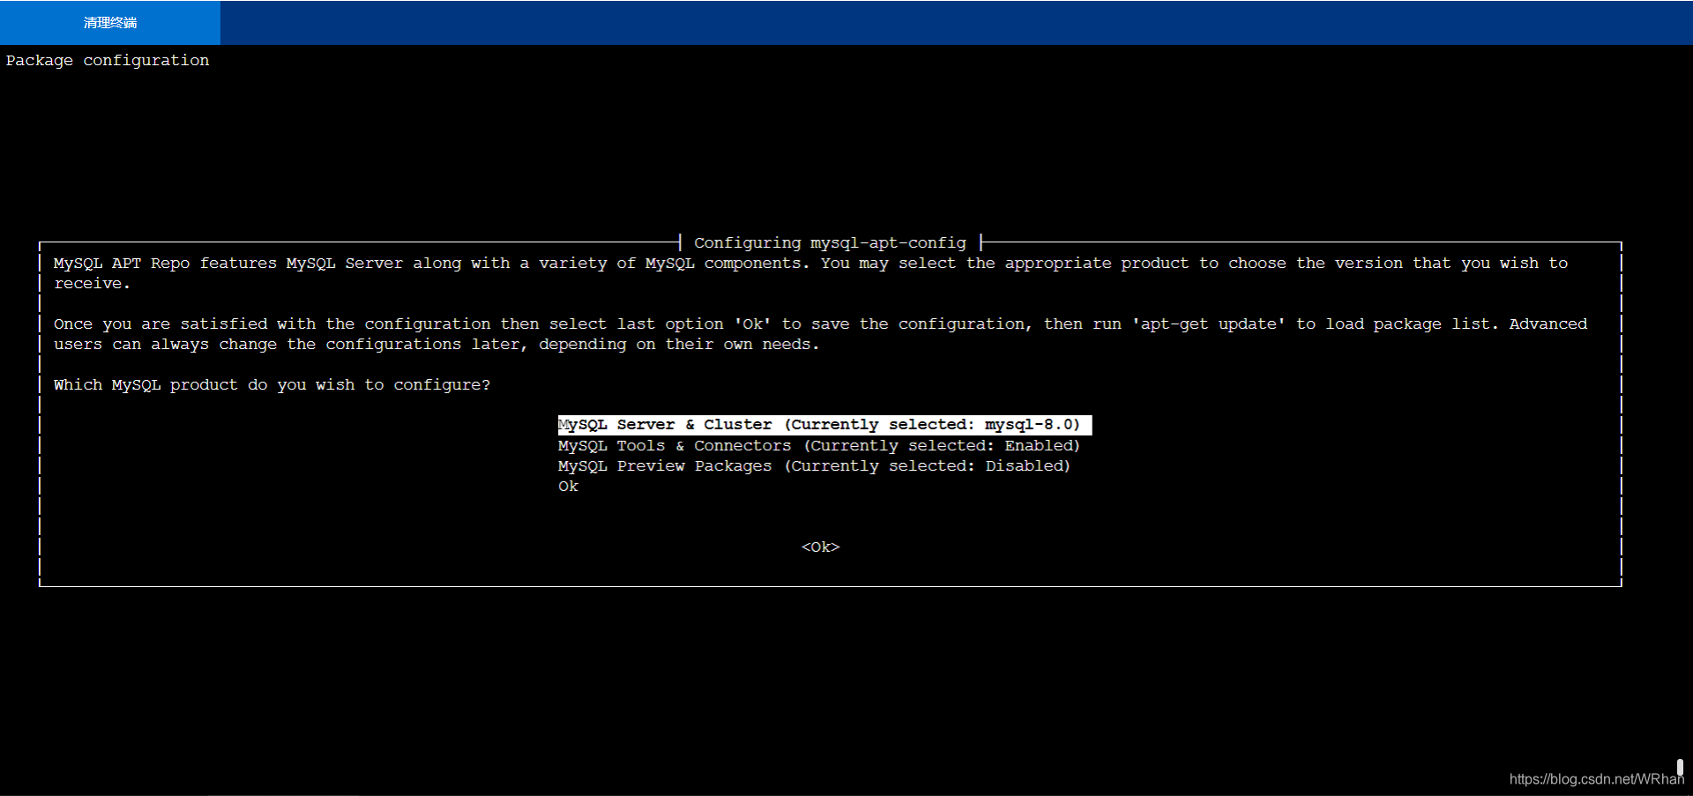Click the paragraph starting 'MySQL APT Repo features'
The height and width of the screenshot is (796, 1693).
(810, 273)
